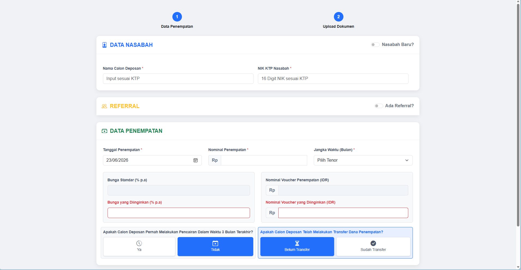Click the calendar-x icon on Tidak option
The width and height of the screenshot is (521, 270).
215,243
